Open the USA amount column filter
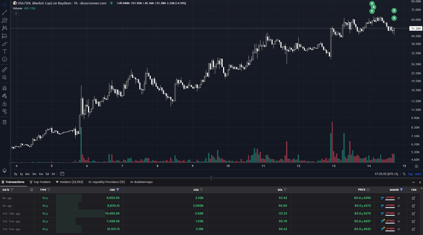Image resolution: width=423 pixels, height=235 pixels. point(201,190)
